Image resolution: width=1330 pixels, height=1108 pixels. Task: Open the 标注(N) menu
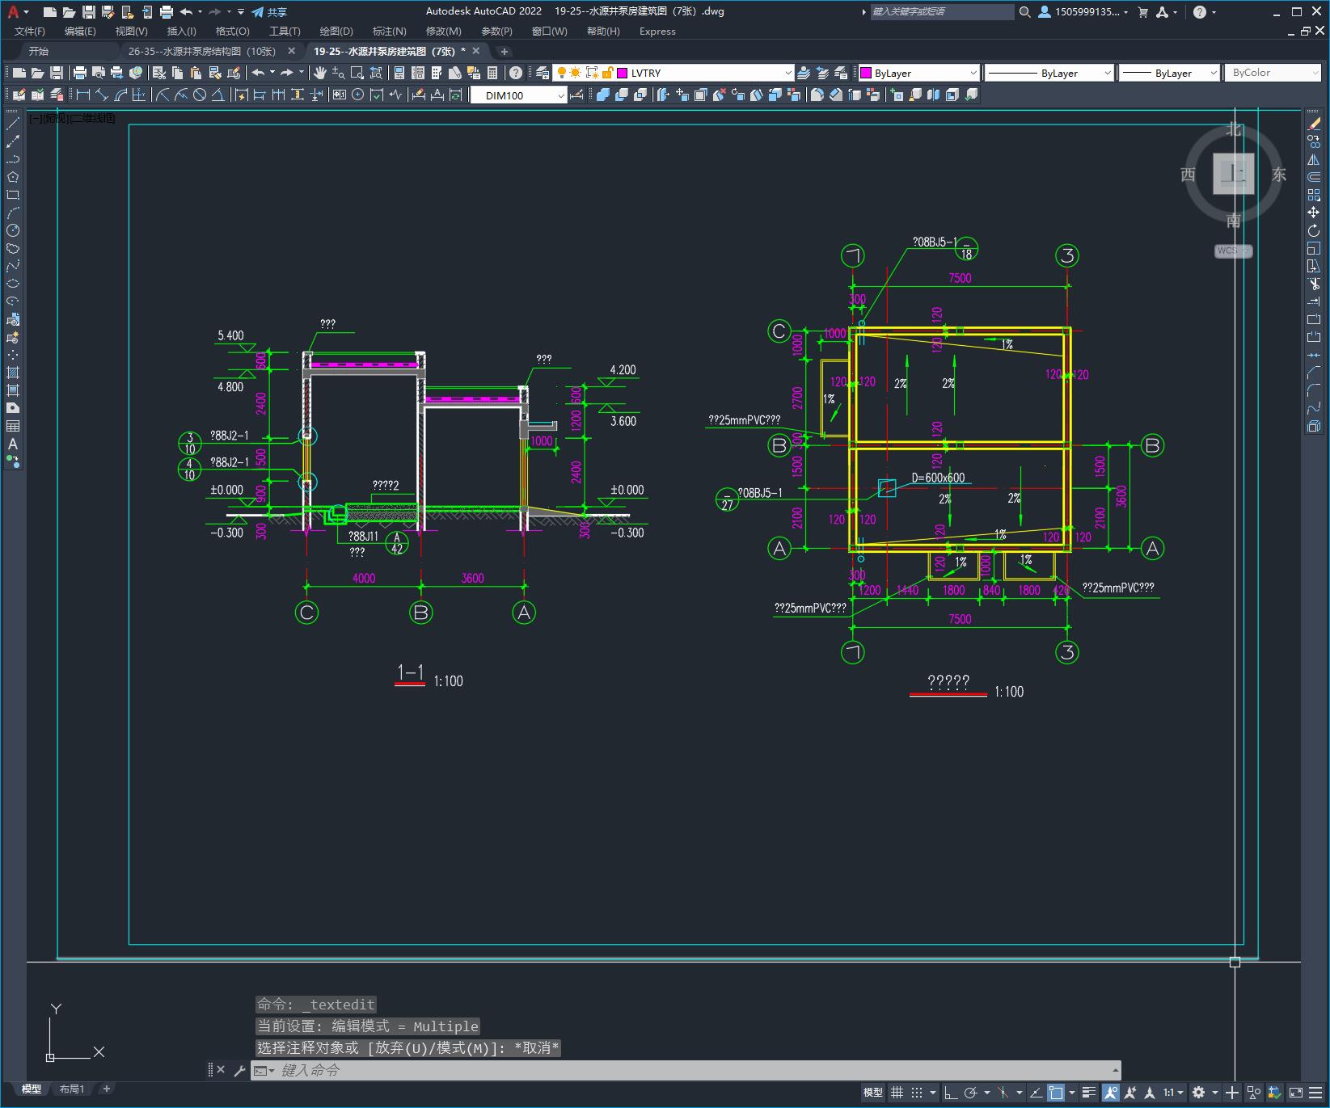pyautogui.click(x=389, y=32)
